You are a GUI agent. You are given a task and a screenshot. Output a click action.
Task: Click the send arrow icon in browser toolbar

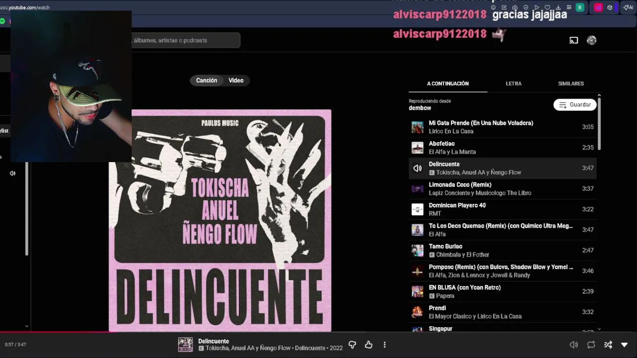click(x=536, y=7)
